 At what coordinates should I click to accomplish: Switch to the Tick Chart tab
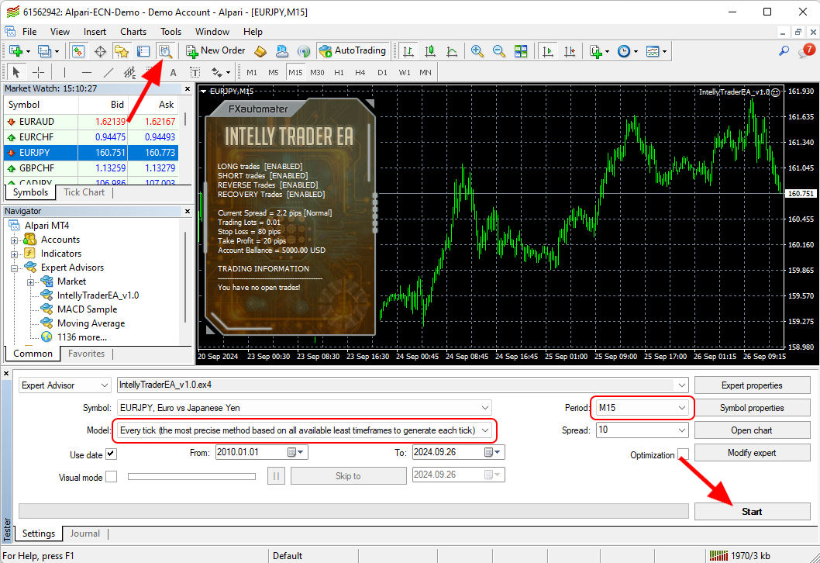coord(84,192)
